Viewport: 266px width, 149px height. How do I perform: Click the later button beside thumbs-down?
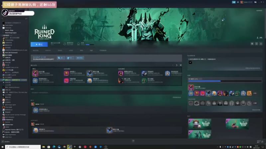pyautogui.click(x=79, y=58)
